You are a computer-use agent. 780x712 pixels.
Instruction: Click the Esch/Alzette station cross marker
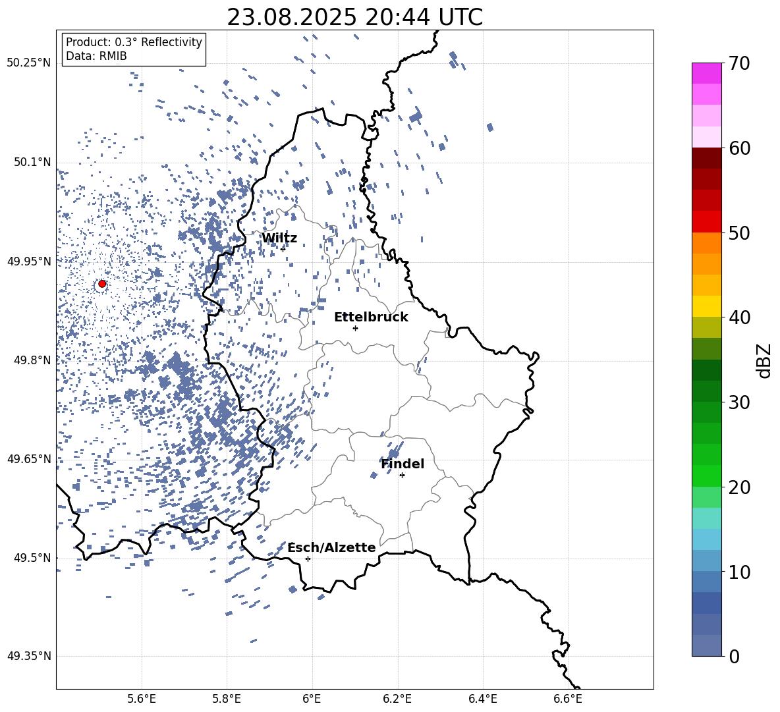308,559
